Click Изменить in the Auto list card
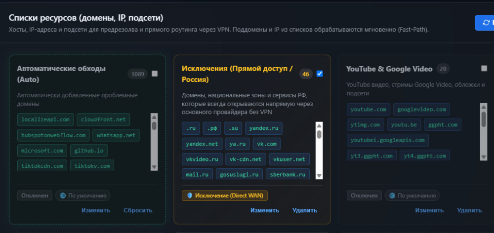Screen dimensions: 494x233 (96, 210)
